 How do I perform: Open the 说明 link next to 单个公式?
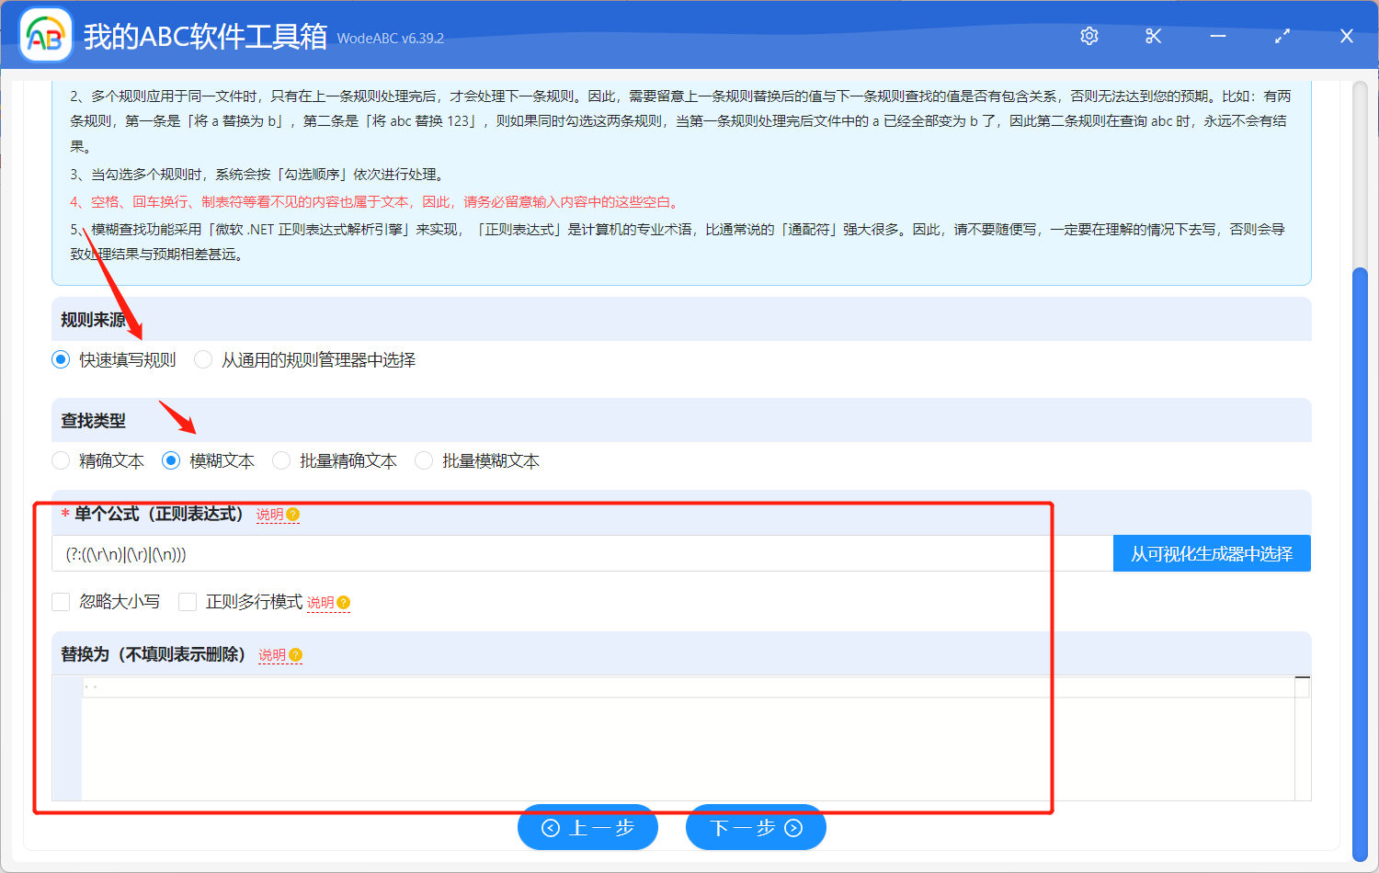click(x=270, y=514)
